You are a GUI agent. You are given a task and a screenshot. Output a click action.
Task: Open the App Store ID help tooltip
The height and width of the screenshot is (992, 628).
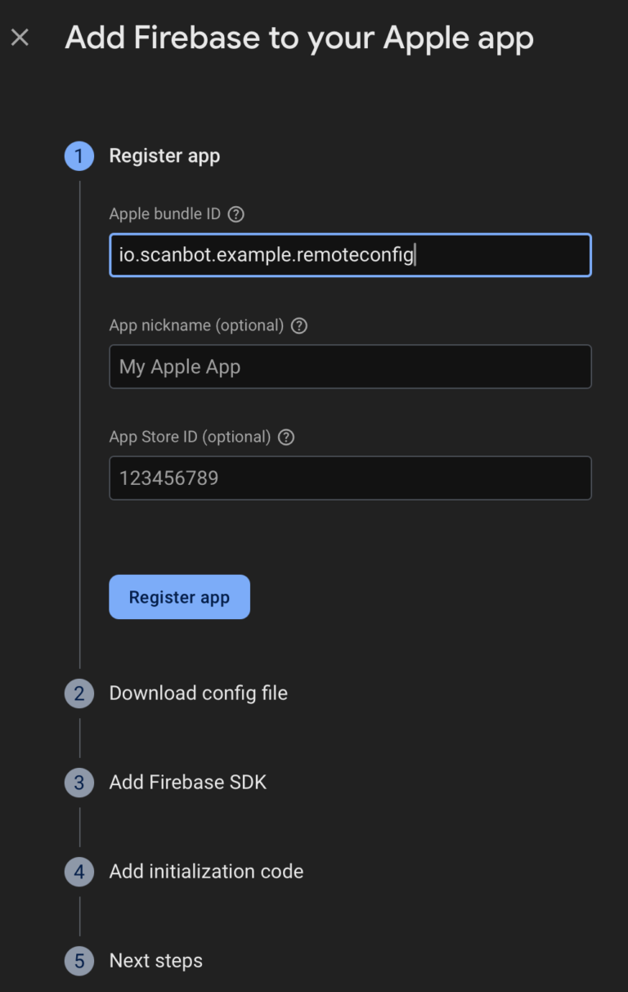[285, 437]
